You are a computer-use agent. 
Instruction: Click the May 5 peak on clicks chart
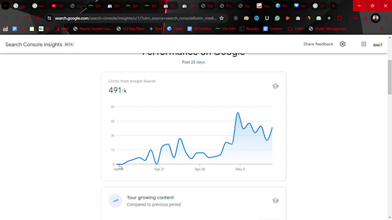click(238, 113)
